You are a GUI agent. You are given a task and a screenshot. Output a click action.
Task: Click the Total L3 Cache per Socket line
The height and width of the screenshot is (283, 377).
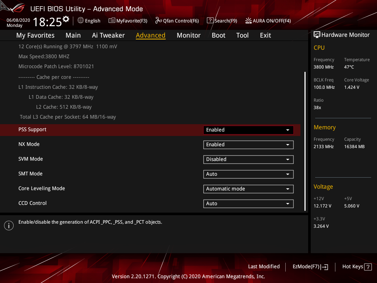tap(68, 117)
